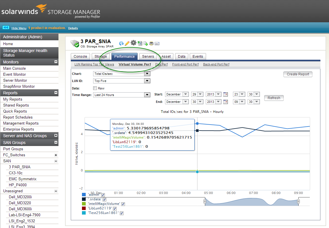Viewport: 329px width, 228px height.
Task: Toggle the 'admin' series checkbox in legend
Action: pos(103,195)
